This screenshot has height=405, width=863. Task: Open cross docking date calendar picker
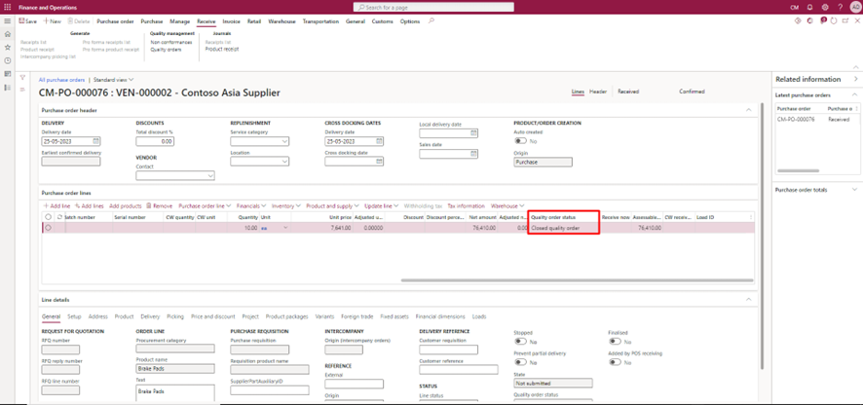click(379, 162)
